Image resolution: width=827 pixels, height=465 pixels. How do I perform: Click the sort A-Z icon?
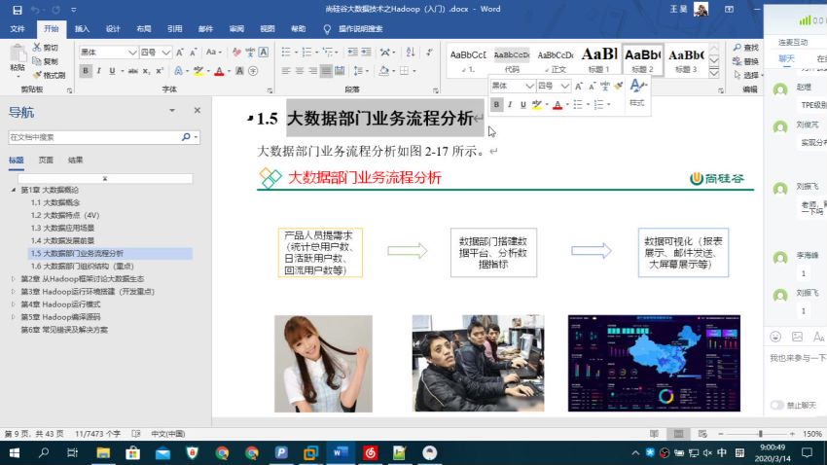411,52
